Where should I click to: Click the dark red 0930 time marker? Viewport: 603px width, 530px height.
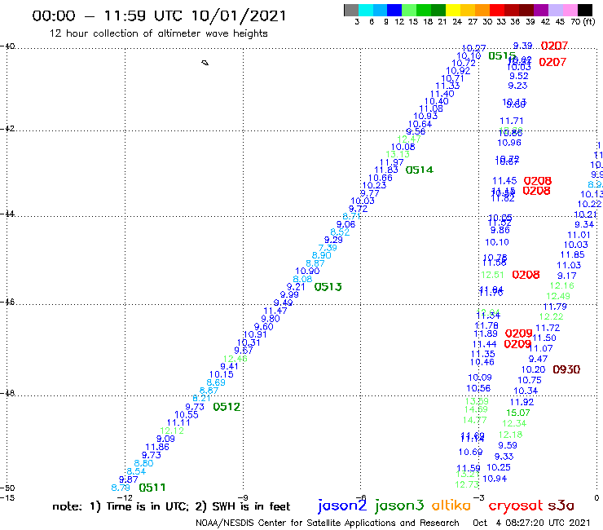[x=566, y=369]
